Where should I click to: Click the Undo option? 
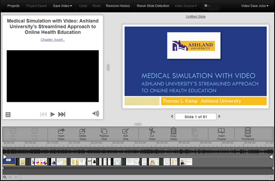[83, 6]
